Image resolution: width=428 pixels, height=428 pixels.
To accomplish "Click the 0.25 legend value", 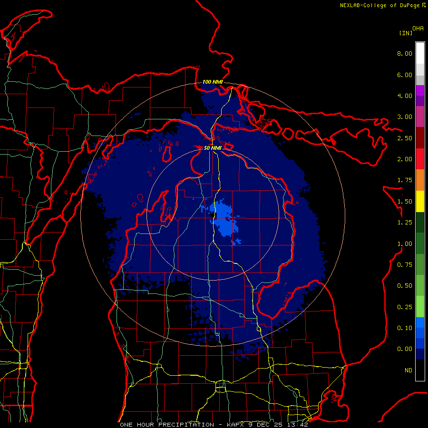I will (405, 307).
